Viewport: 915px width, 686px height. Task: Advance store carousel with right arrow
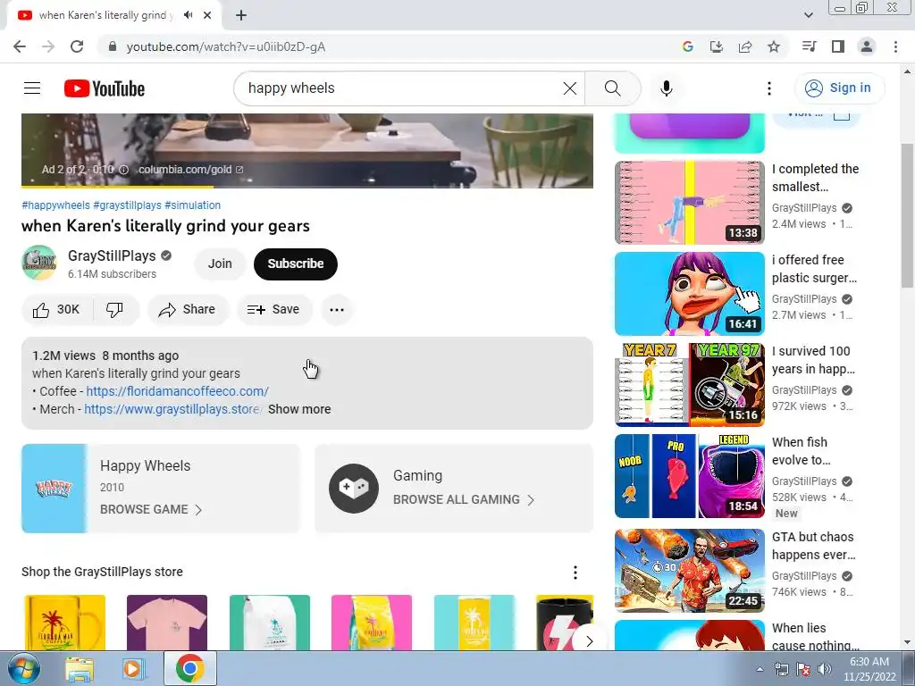[590, 641]
